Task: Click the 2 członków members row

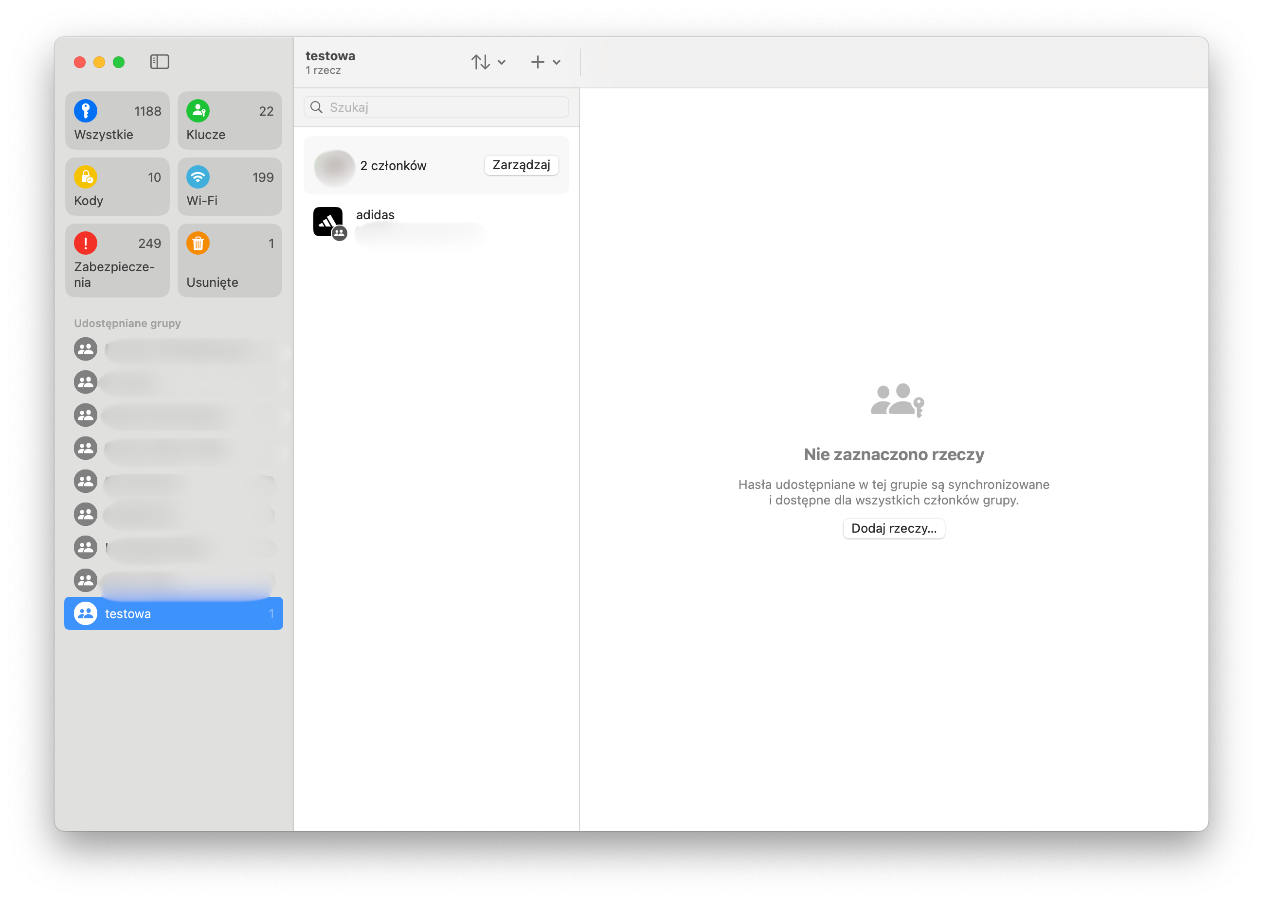Action: coord(393,166)
